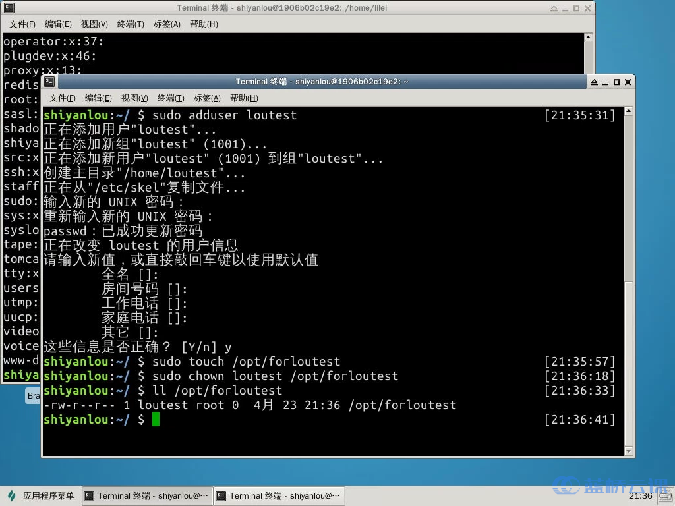Screen dimensions: 675x506
Task: Click the front terminal scrollbar's down arrow
Action: [629, 450]
